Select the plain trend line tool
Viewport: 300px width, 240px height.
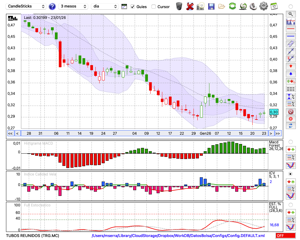click(291, 51)
